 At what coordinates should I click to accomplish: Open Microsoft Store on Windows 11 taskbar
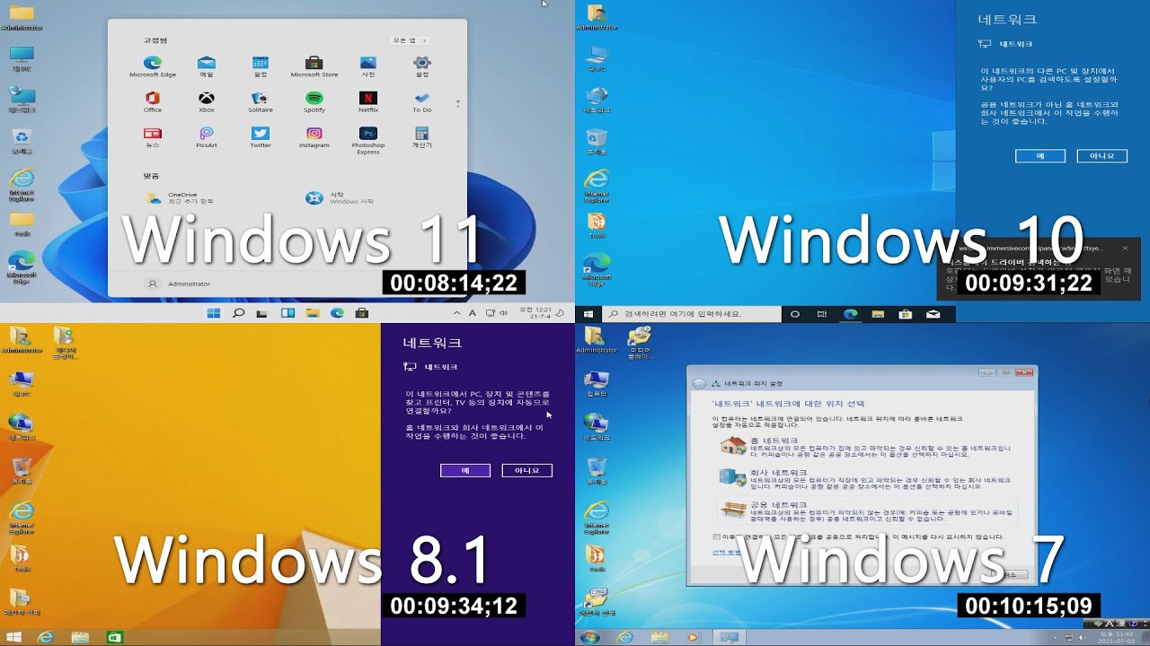click(x=362, y=313)
